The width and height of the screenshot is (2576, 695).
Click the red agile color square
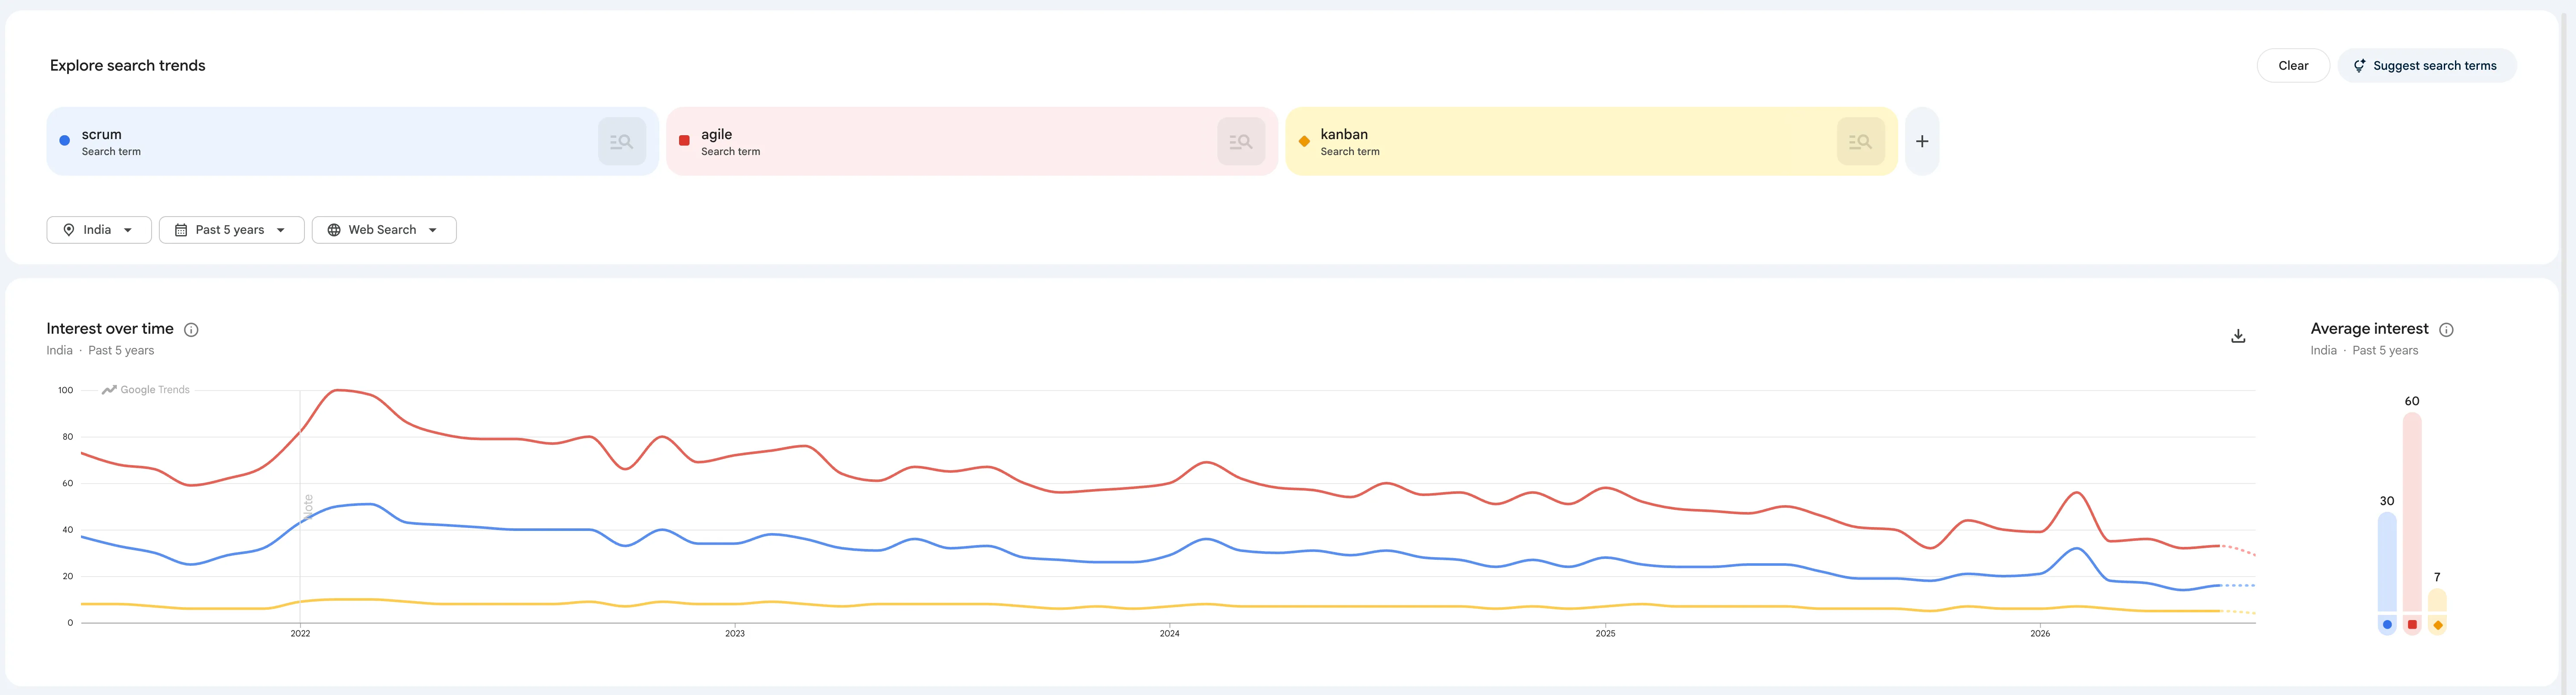[684, 141]
